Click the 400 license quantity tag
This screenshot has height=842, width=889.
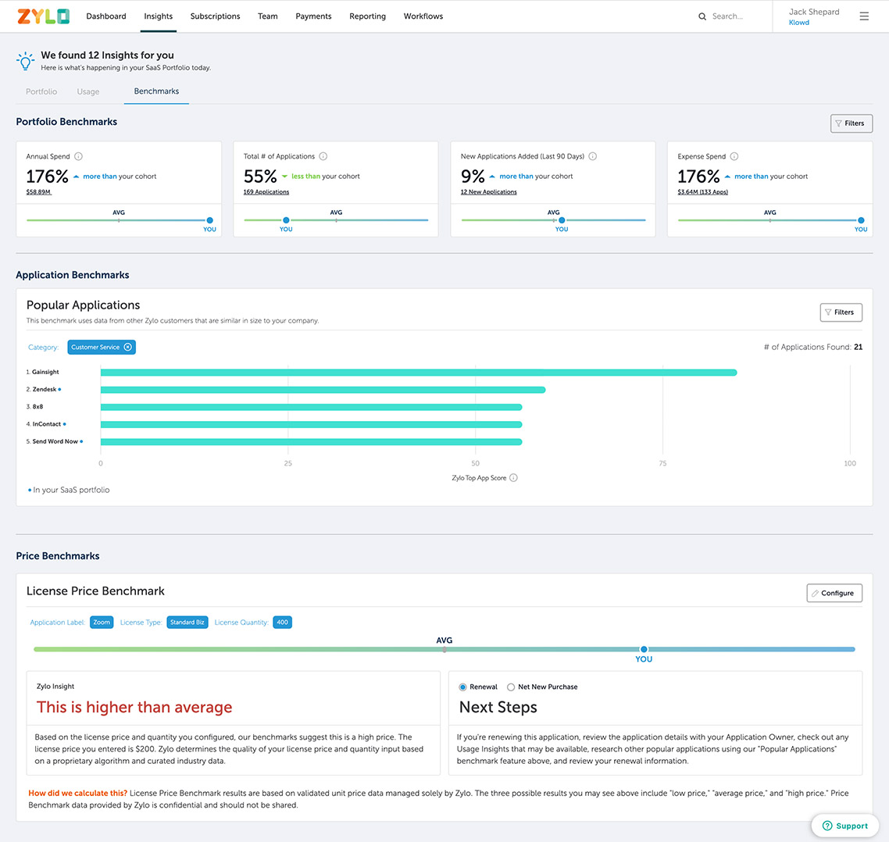[x=282, y=623]
